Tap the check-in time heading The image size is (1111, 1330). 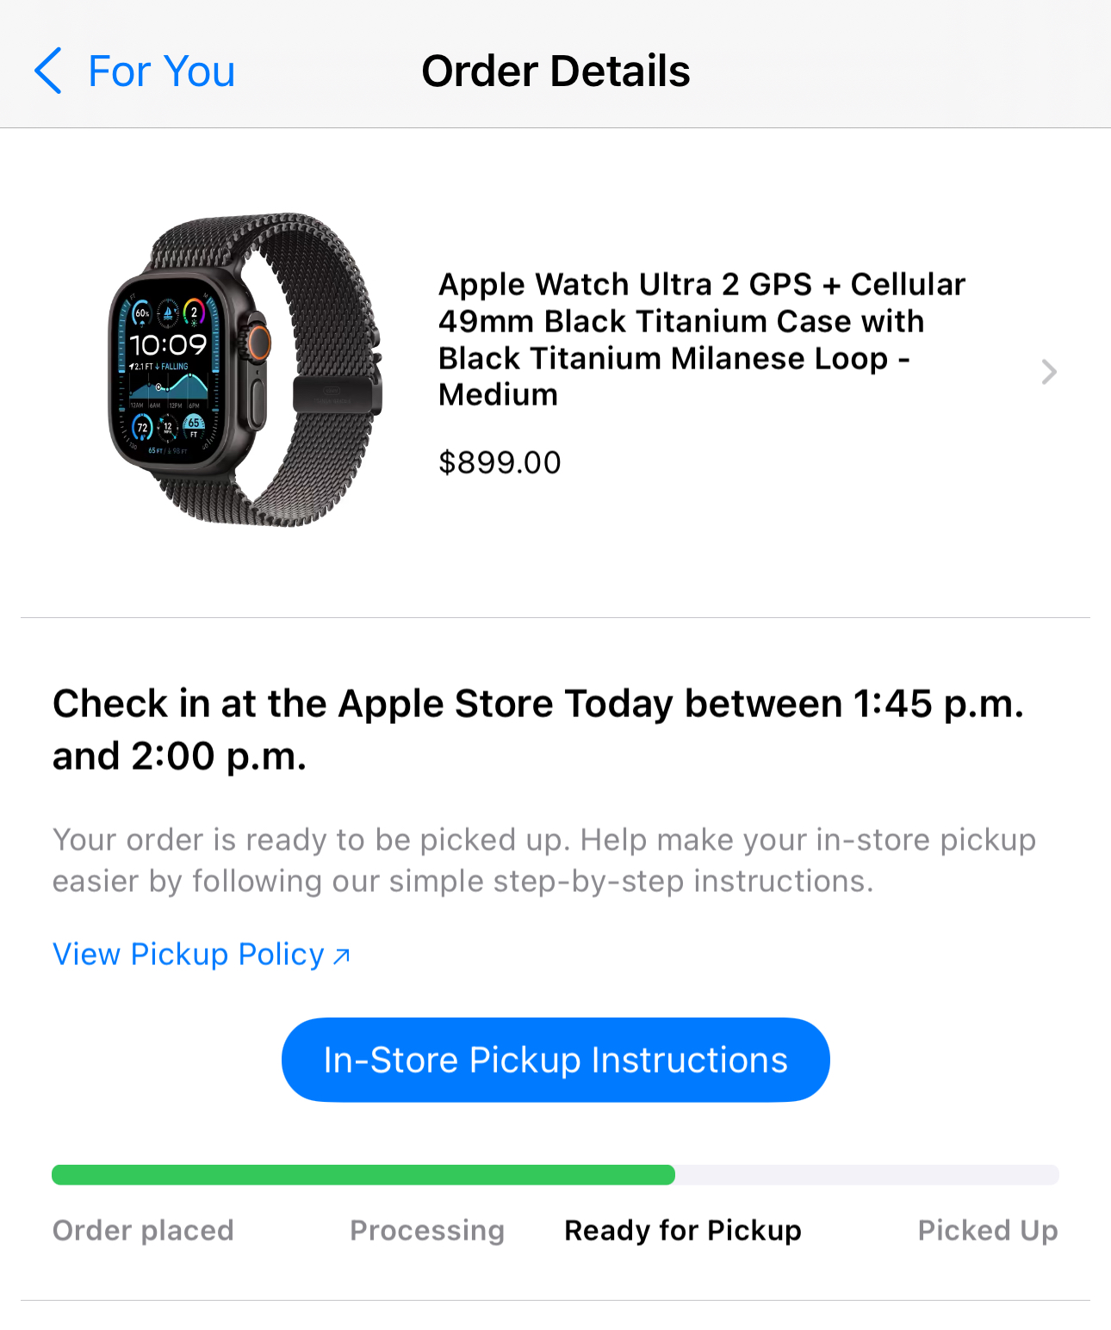tap(538, 729)
